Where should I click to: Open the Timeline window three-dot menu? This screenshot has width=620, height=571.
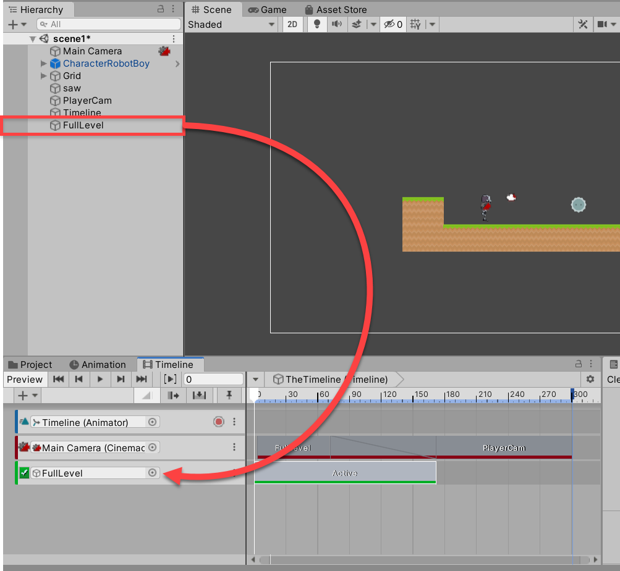(x=591, y=364)
